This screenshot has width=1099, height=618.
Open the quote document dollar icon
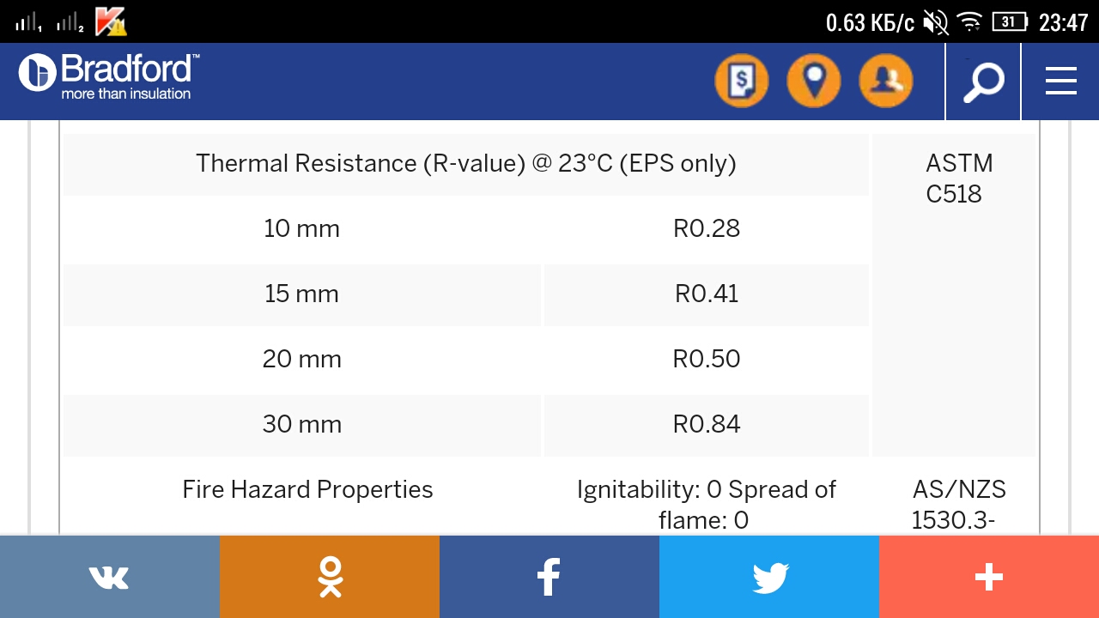coord(742,81)
